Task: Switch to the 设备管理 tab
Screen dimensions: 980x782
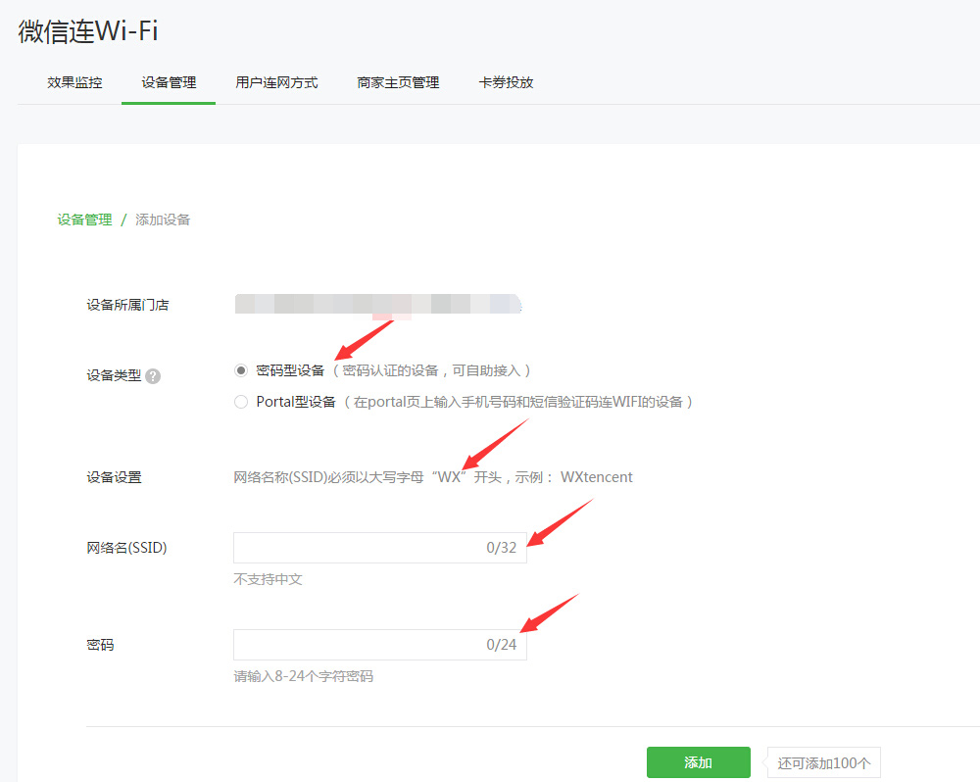Action: click(169, 82)
